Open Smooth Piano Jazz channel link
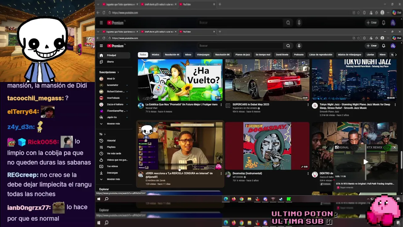This screenshot has width=403, height=227. 329,112
